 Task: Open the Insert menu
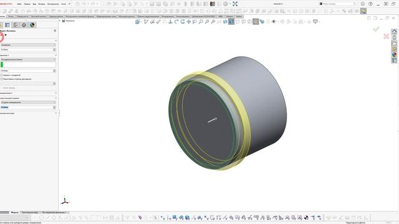pos(42,4)
